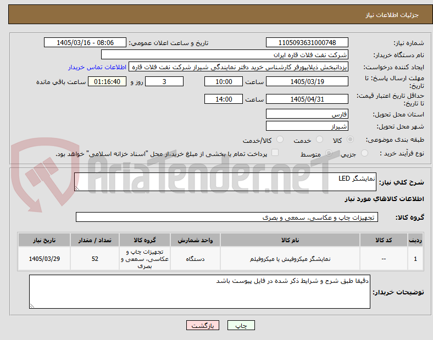The width and height of the screenshot is (433, 340).
Task: Click the response deadline date 1405/03/19
Action: (307, 82)
